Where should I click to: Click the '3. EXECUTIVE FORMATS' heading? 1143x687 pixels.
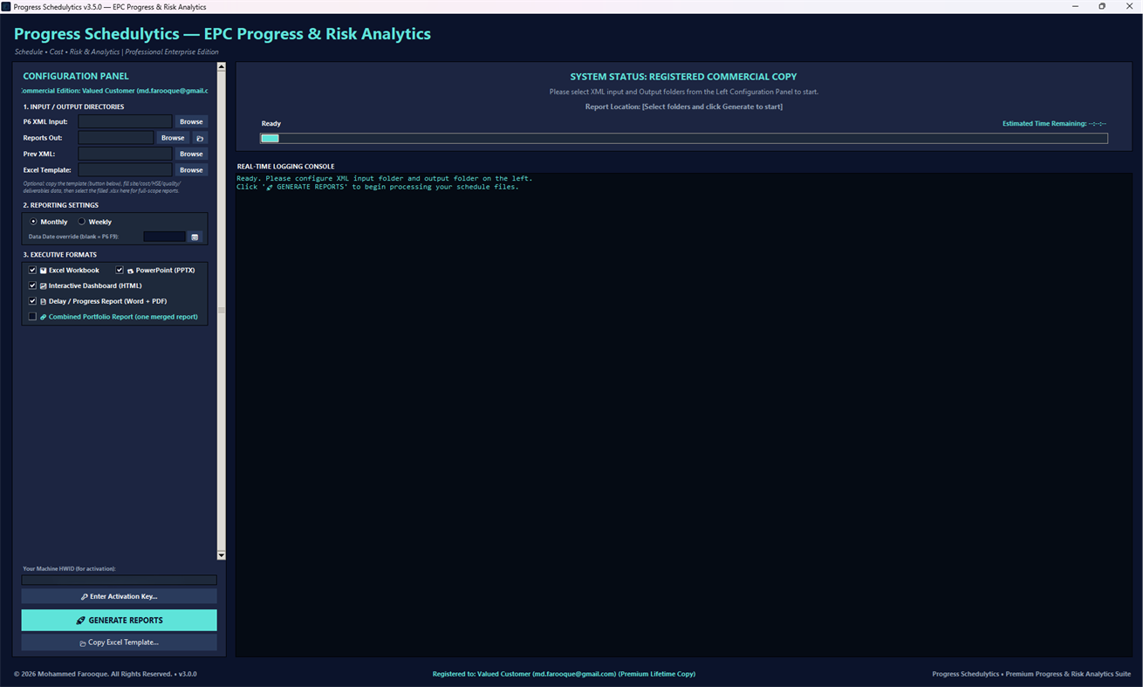tap(59, 255)
